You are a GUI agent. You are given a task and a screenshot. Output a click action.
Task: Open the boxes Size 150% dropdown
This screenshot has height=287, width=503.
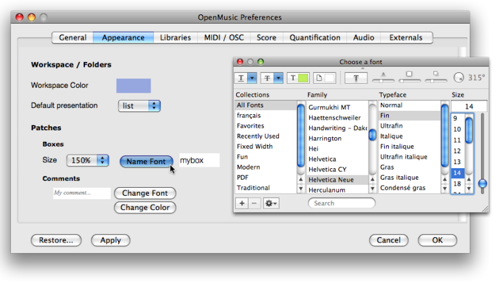88,161
